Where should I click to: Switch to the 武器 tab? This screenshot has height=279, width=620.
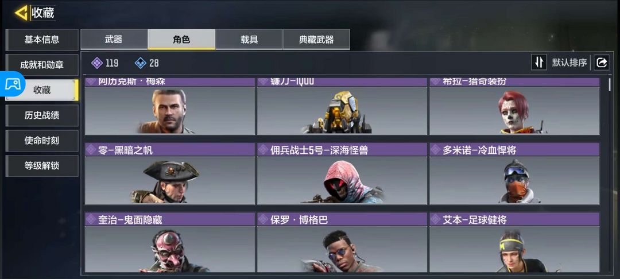coord(114,39)
